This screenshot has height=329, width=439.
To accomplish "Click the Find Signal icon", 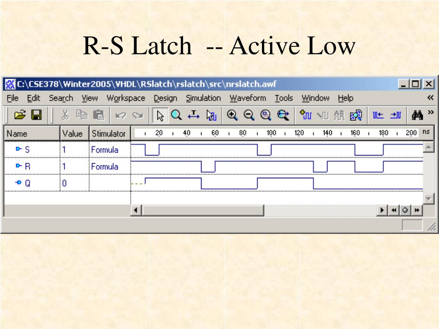I will coord(356,115).
